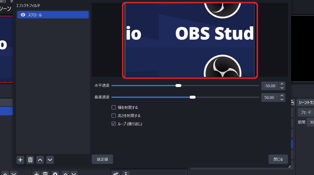Add a new effect filter with plus icon
314x175 pixels.
(x=20, y=160)
